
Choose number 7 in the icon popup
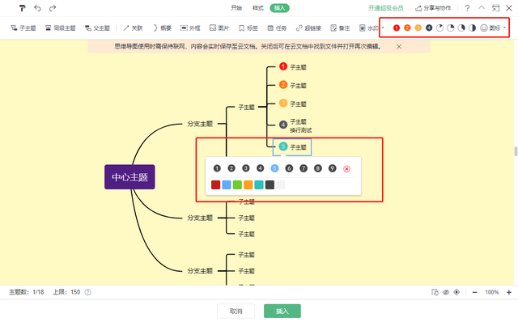(x=304, y=168)
